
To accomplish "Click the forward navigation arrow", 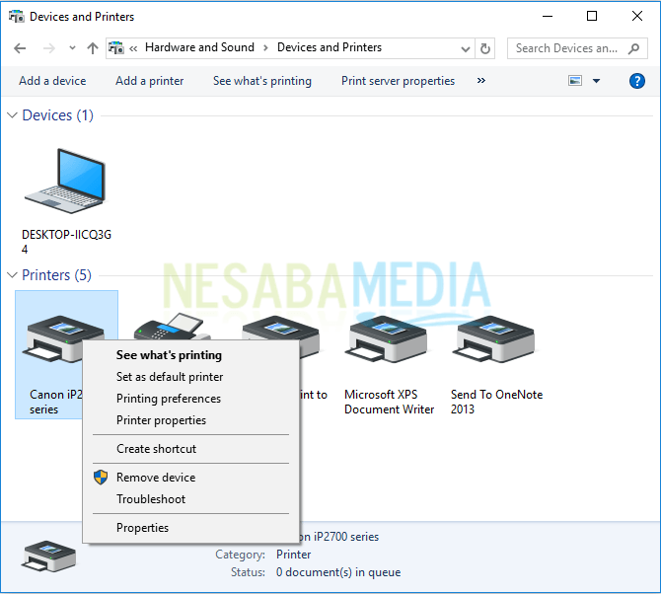I will (49, 48).
